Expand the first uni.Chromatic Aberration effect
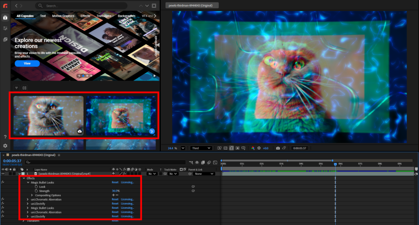The height and width of the screenshot is (225, 419). click(x=28, y=200)
